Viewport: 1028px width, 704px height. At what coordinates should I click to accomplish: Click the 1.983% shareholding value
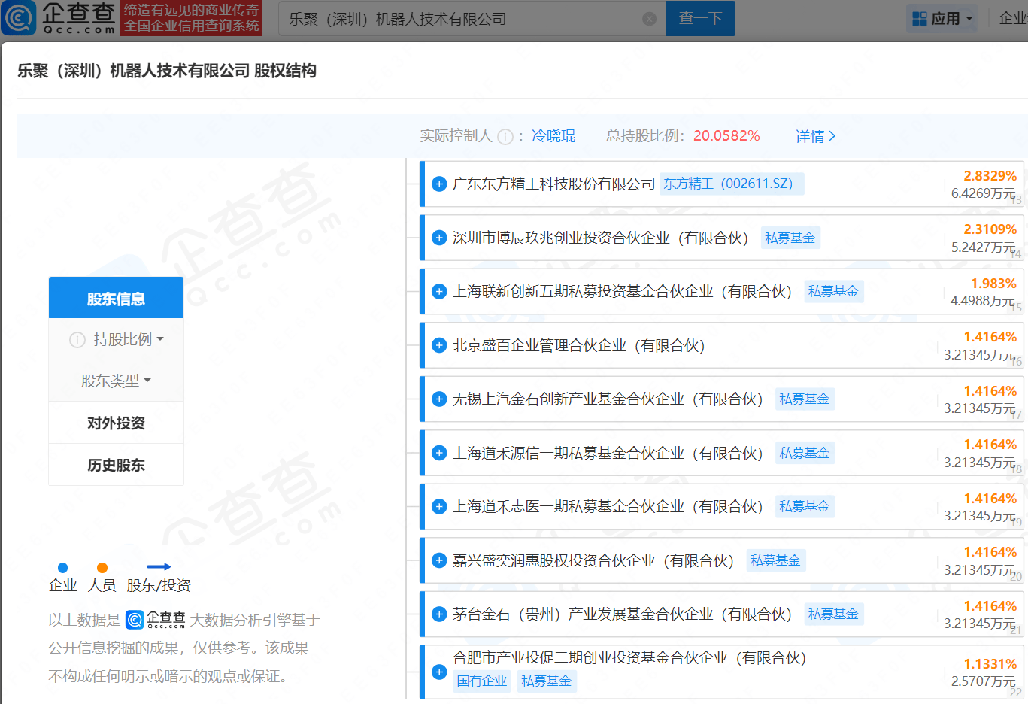pyautogui.click(x=993, y=284)
